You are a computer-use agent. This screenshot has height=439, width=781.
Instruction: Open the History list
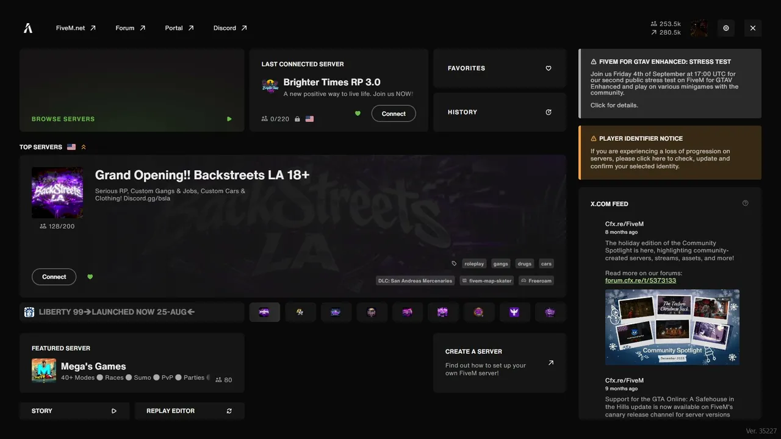[x=500, y=112]
